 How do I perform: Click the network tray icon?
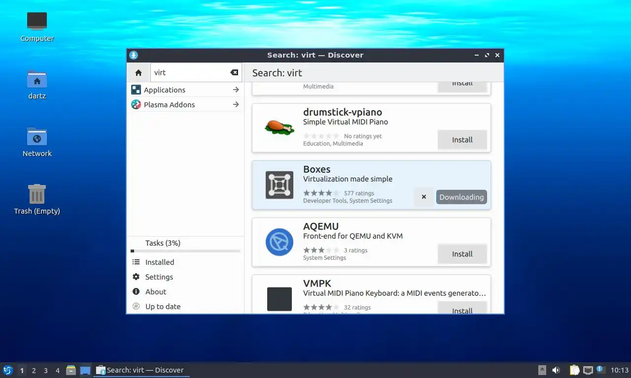click(588, 370)
